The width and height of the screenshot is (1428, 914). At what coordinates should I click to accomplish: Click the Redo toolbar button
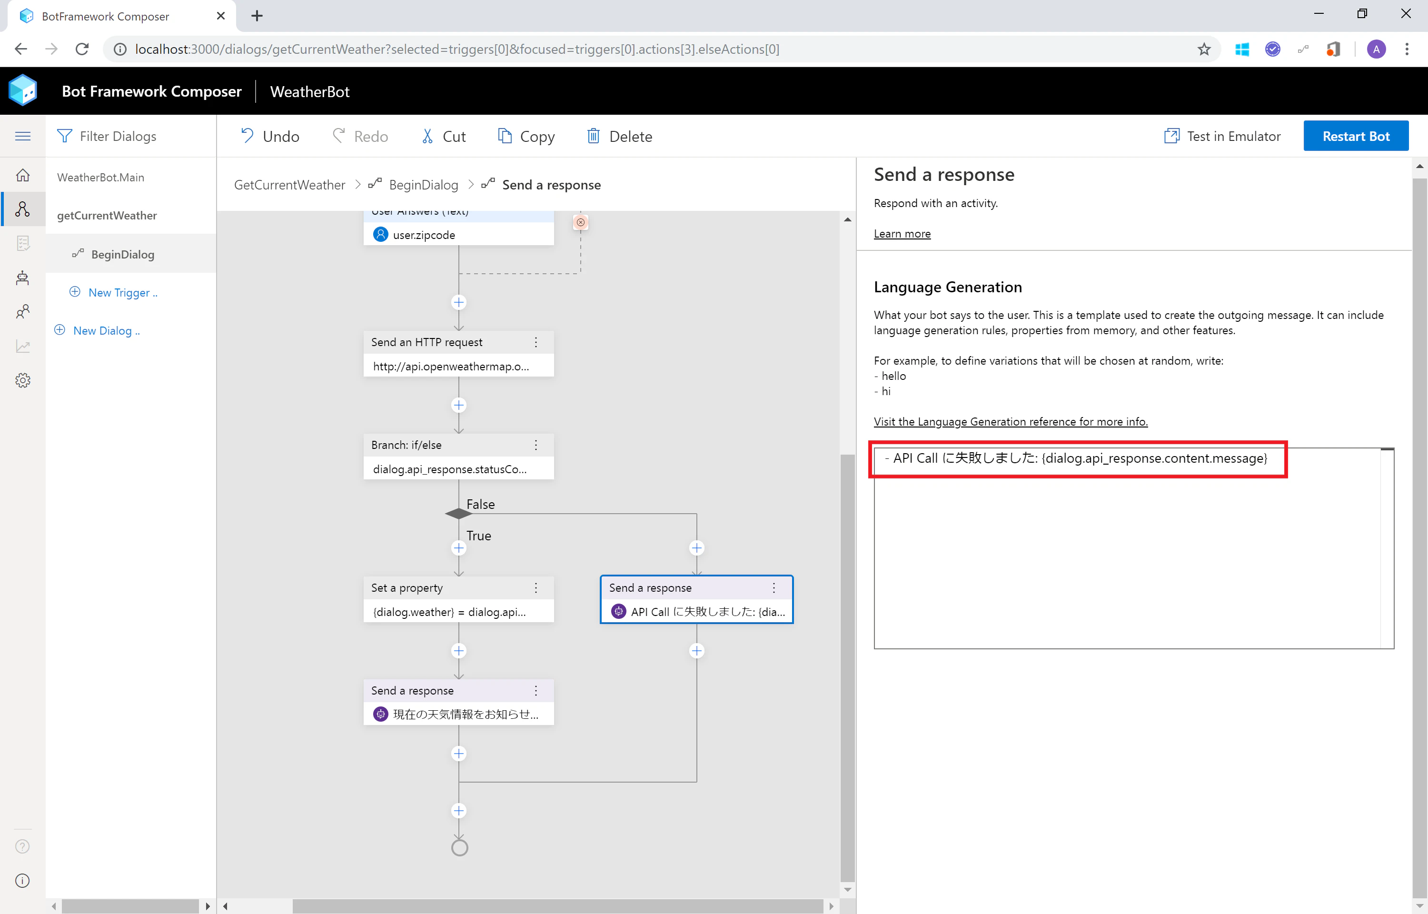click(360, 137)
